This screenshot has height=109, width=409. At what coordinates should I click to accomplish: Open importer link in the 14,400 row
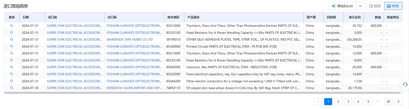click(75, 74)
